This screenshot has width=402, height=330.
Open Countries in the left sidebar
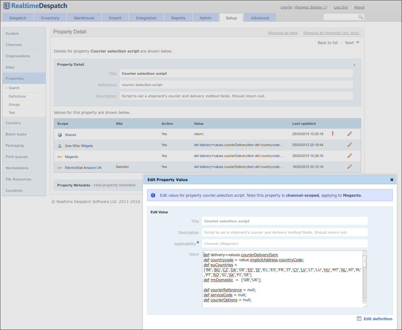24,190
